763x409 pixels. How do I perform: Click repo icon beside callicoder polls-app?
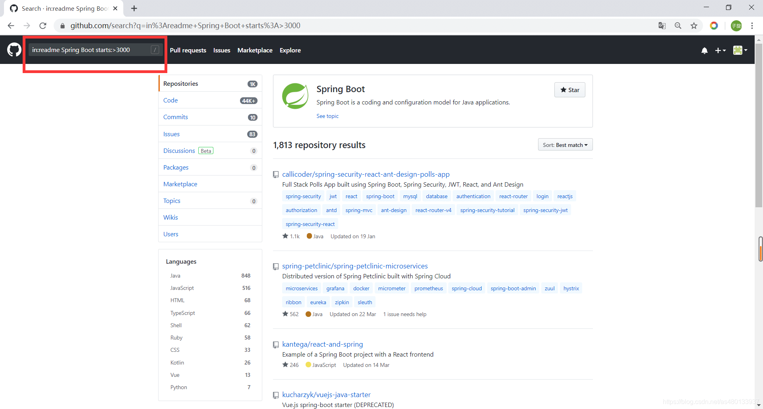pyautogui.click(x=276, y=175)
